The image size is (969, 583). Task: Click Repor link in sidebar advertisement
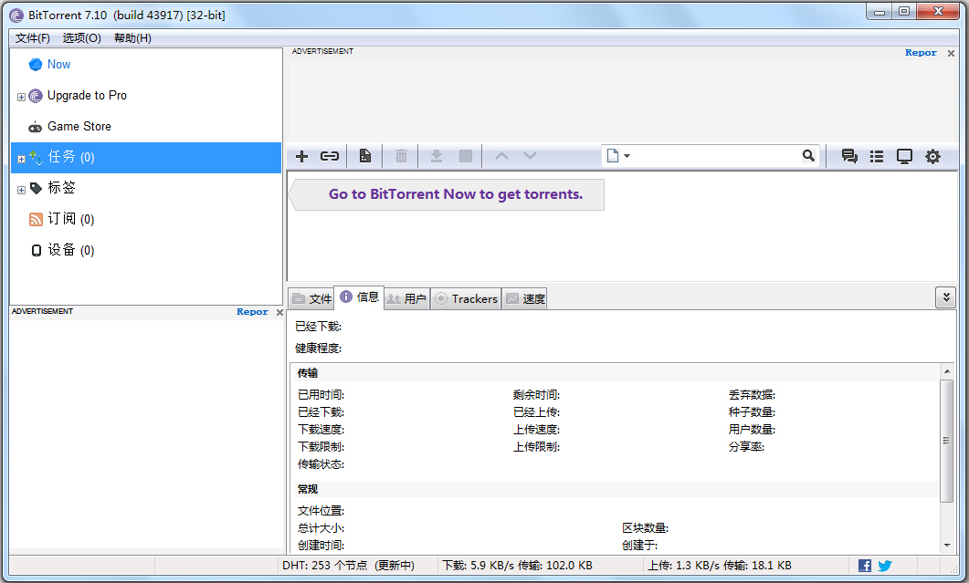[252, 312]
